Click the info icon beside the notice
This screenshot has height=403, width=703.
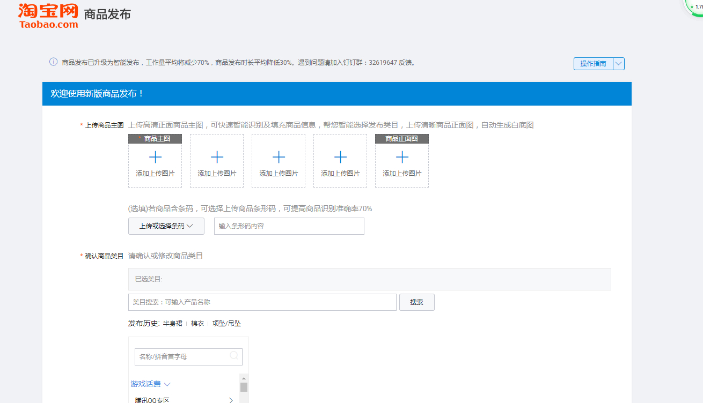[53, 62]
